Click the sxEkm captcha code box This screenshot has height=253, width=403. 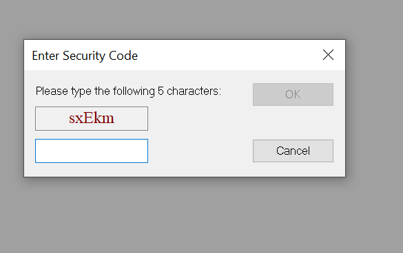pyautogui.click(x=92, y=118)
